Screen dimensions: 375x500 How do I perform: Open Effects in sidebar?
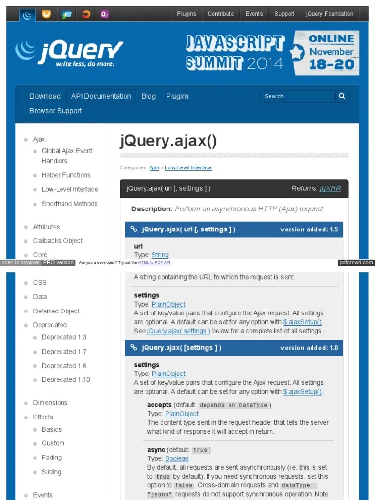(43, 417)
